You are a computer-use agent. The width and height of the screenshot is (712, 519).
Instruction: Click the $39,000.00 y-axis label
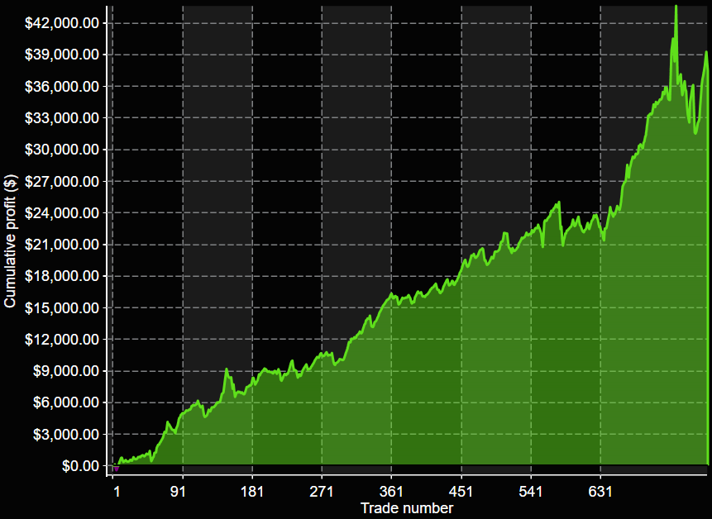62,55
